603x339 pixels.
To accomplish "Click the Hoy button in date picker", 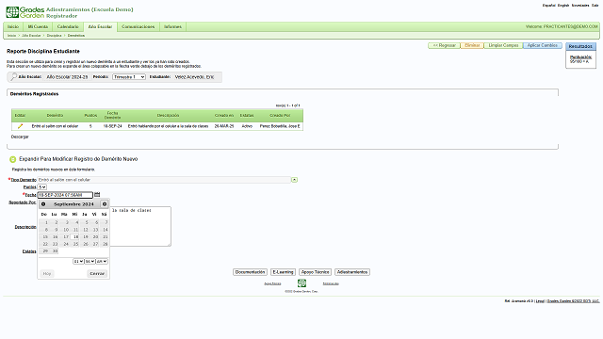I will tap(47, 274).
